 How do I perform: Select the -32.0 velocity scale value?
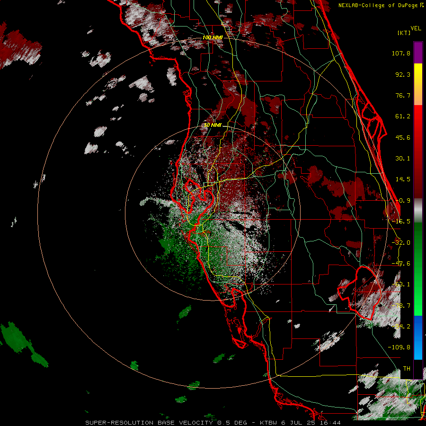coord(401,243)
